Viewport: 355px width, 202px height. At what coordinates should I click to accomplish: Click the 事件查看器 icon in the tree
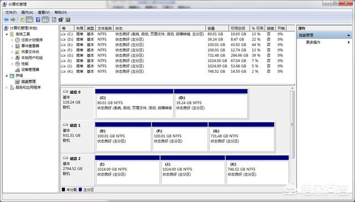(17, 46)
